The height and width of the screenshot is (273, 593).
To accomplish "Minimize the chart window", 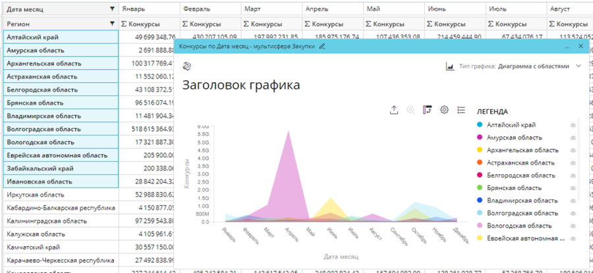I will point(567,47).
